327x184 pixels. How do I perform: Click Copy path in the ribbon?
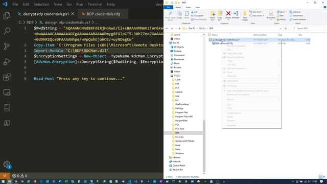tap(197, 16)
